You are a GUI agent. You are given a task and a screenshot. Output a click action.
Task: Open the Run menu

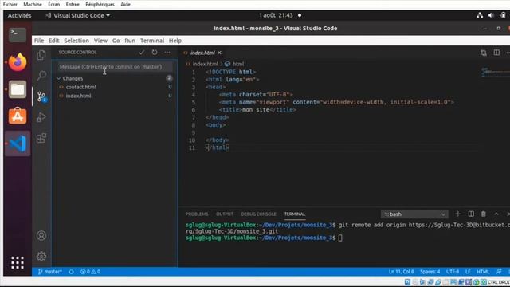click(130, 41)
